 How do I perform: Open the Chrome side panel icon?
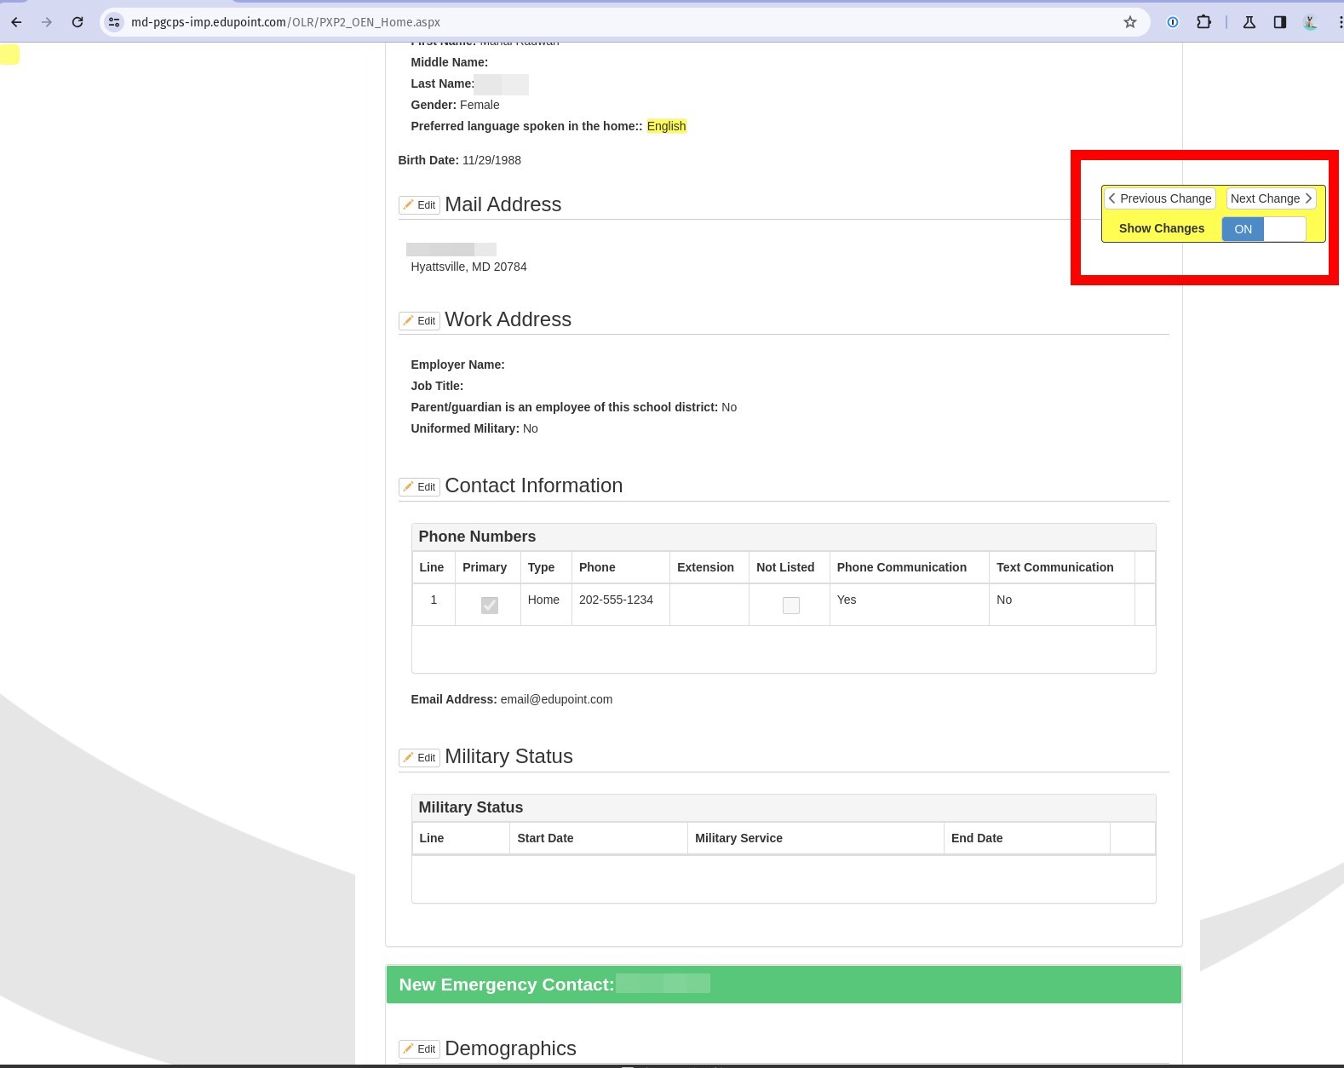click(x=1279, y=22)
